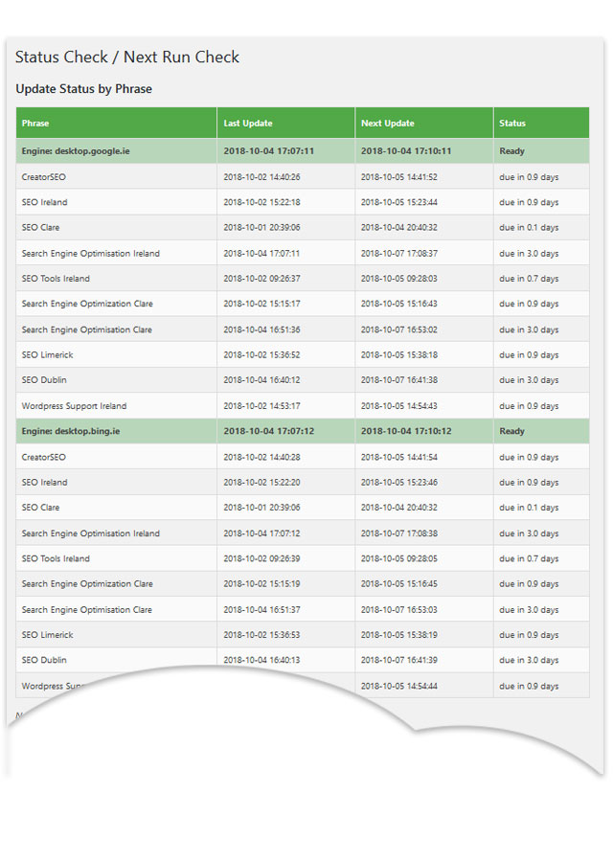The image size is (613, 862).
Task: Click next update '2018-10-07 17:08:37'
Action: (x=399, y=254)
